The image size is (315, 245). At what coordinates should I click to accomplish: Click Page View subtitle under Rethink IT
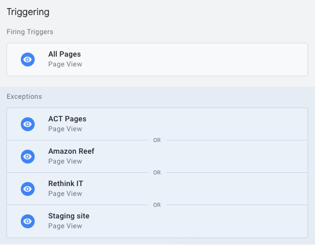click(65, 194)
